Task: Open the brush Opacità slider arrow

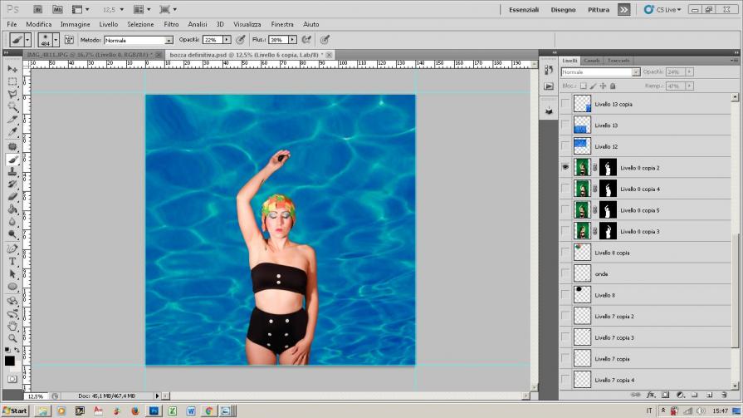Action: click(227, 39)
